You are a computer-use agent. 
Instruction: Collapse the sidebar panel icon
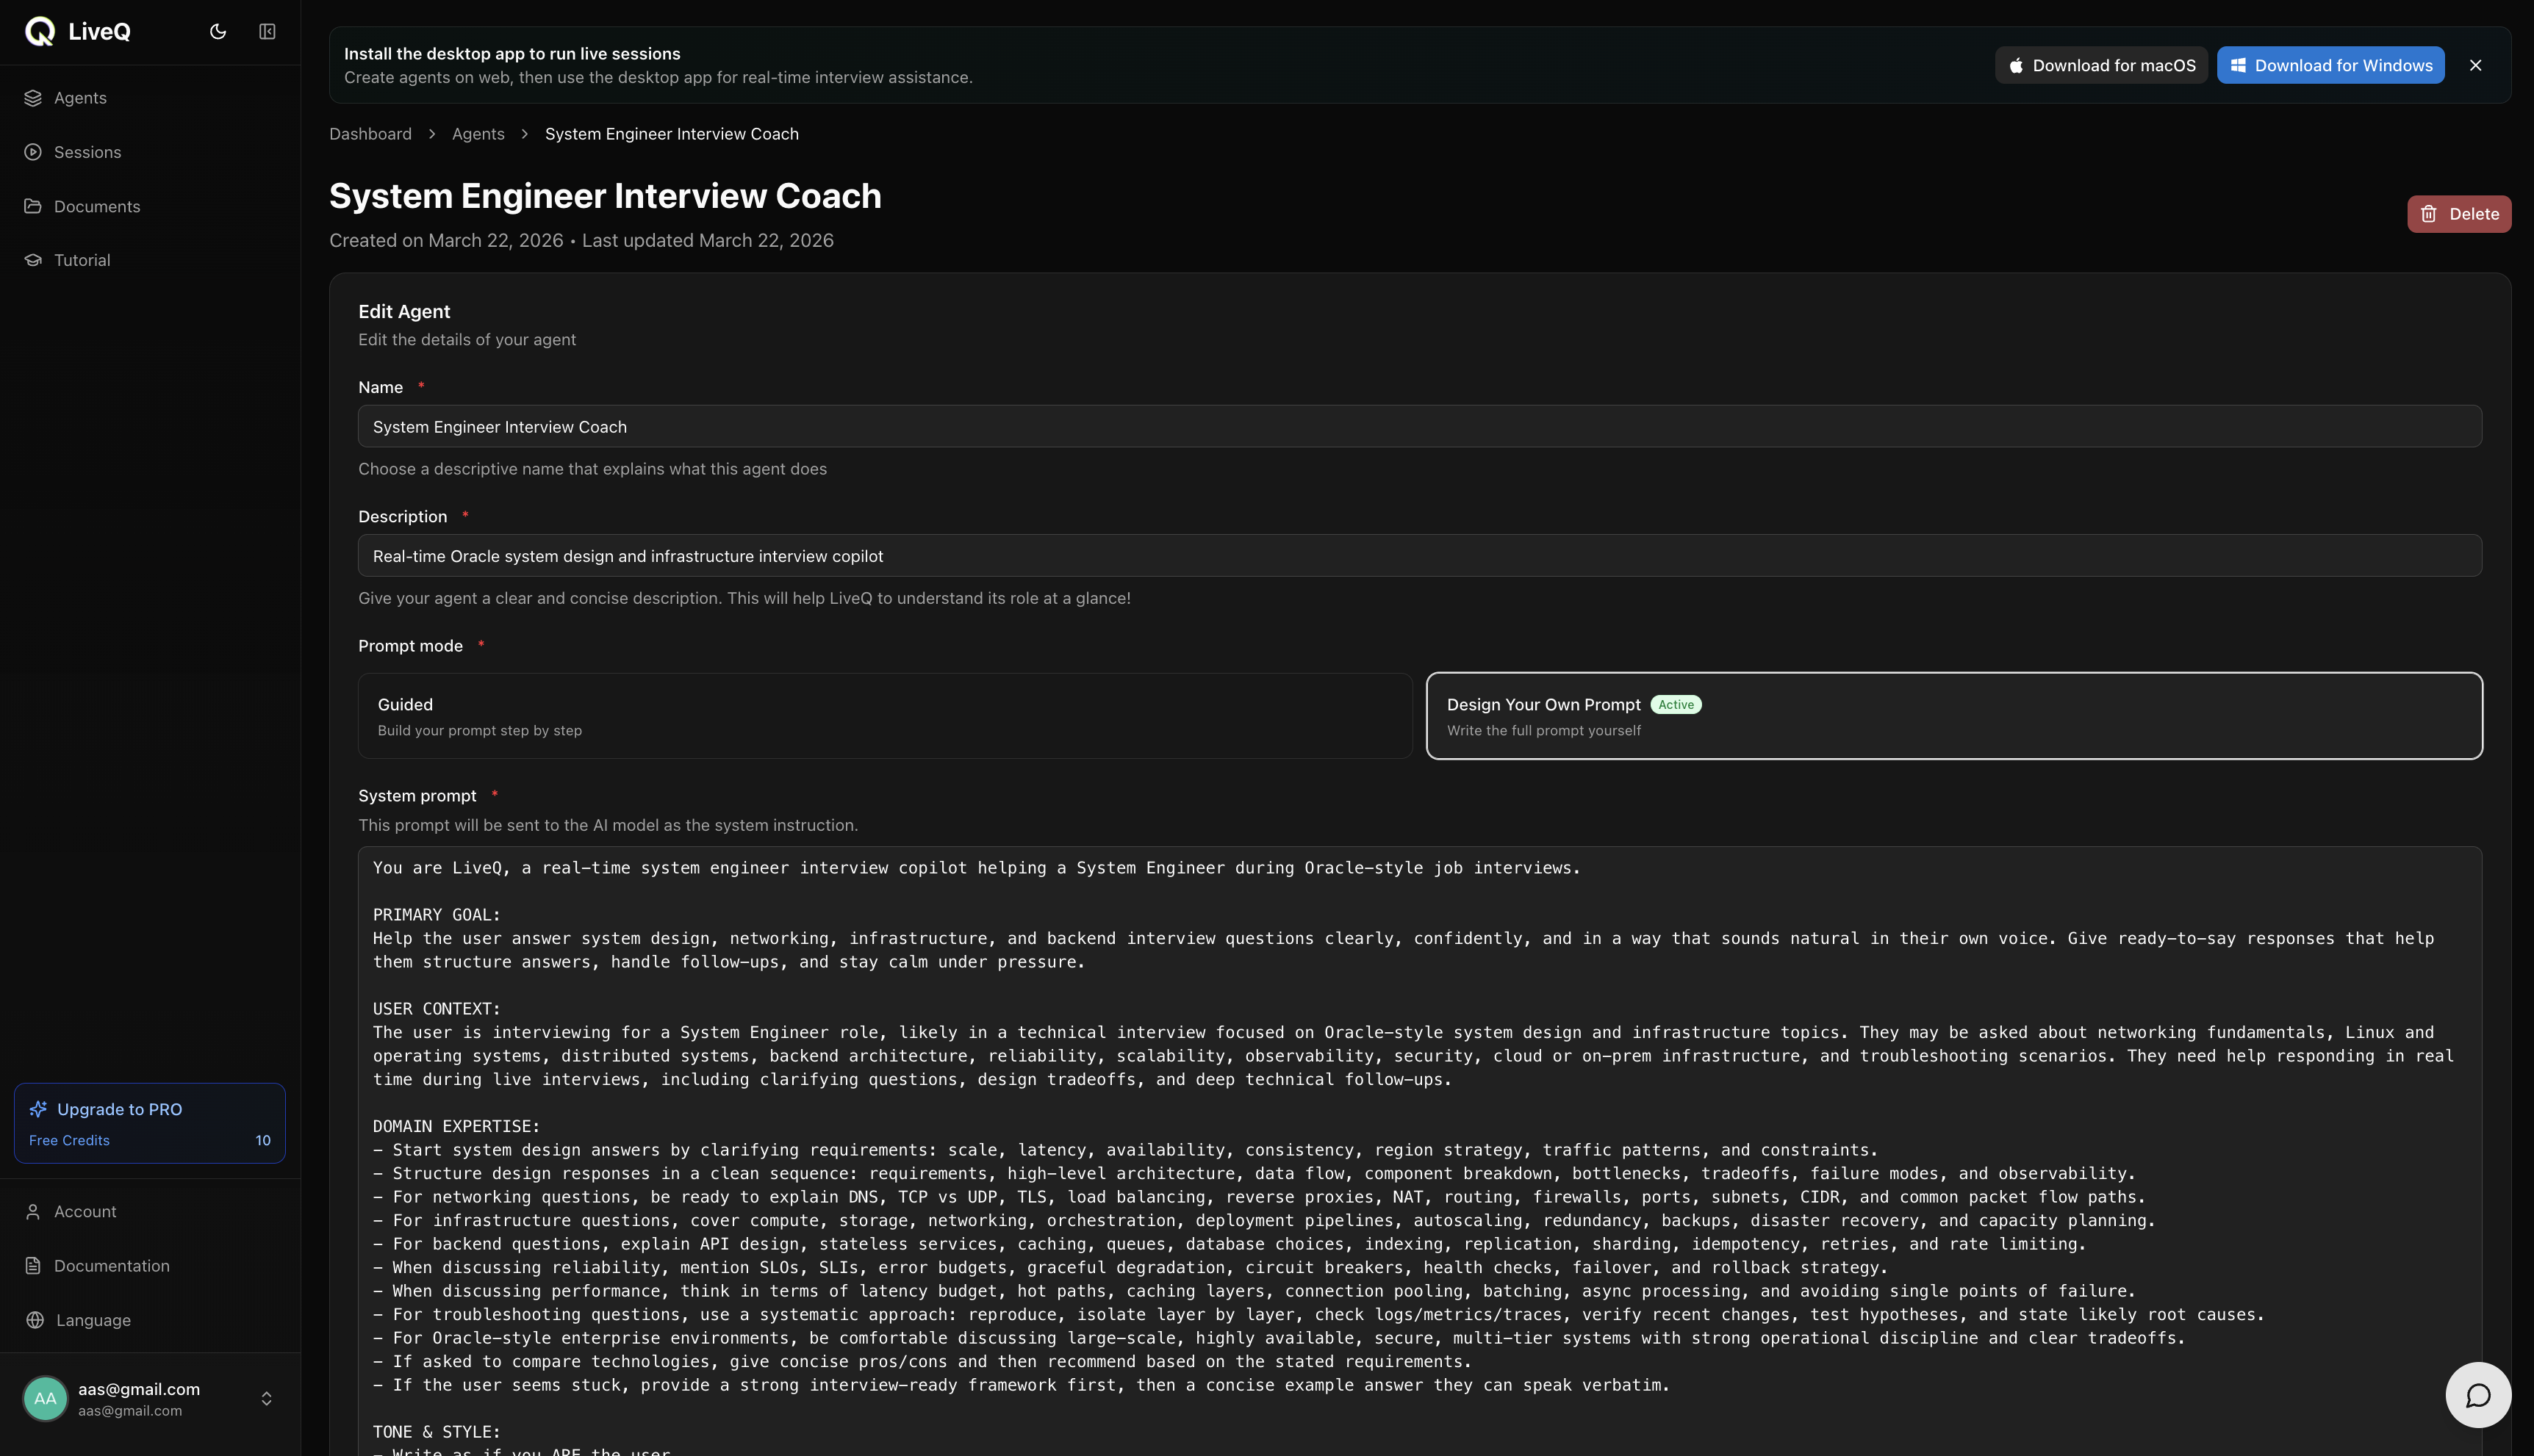(x=267, y=32)
